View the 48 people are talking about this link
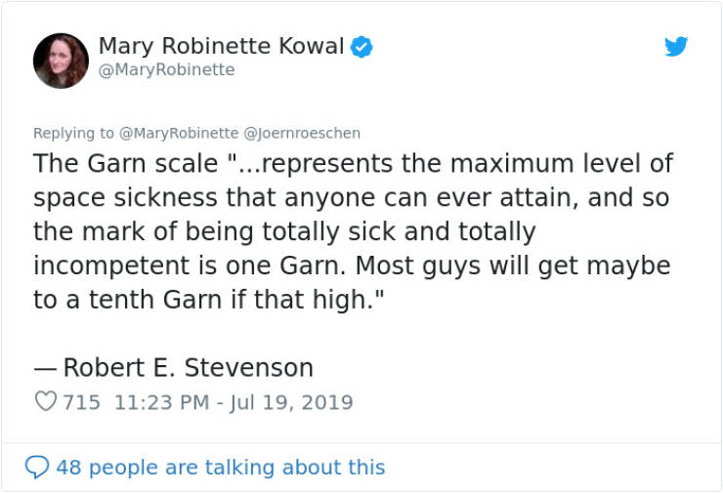 (221, 468)
